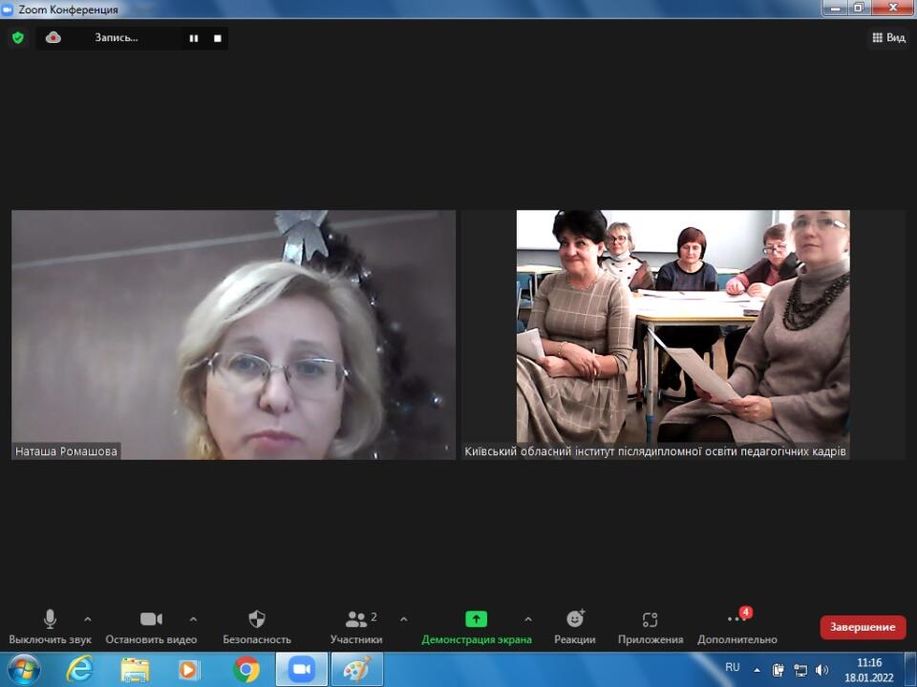Screen dimensions: 917x687
Task: Click the Наташа Ромашова name label
Action: point(66,451)
